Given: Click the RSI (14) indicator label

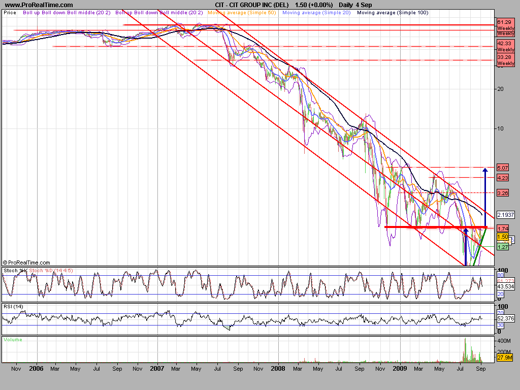Looking at the screenshot, I should point(13,306).
